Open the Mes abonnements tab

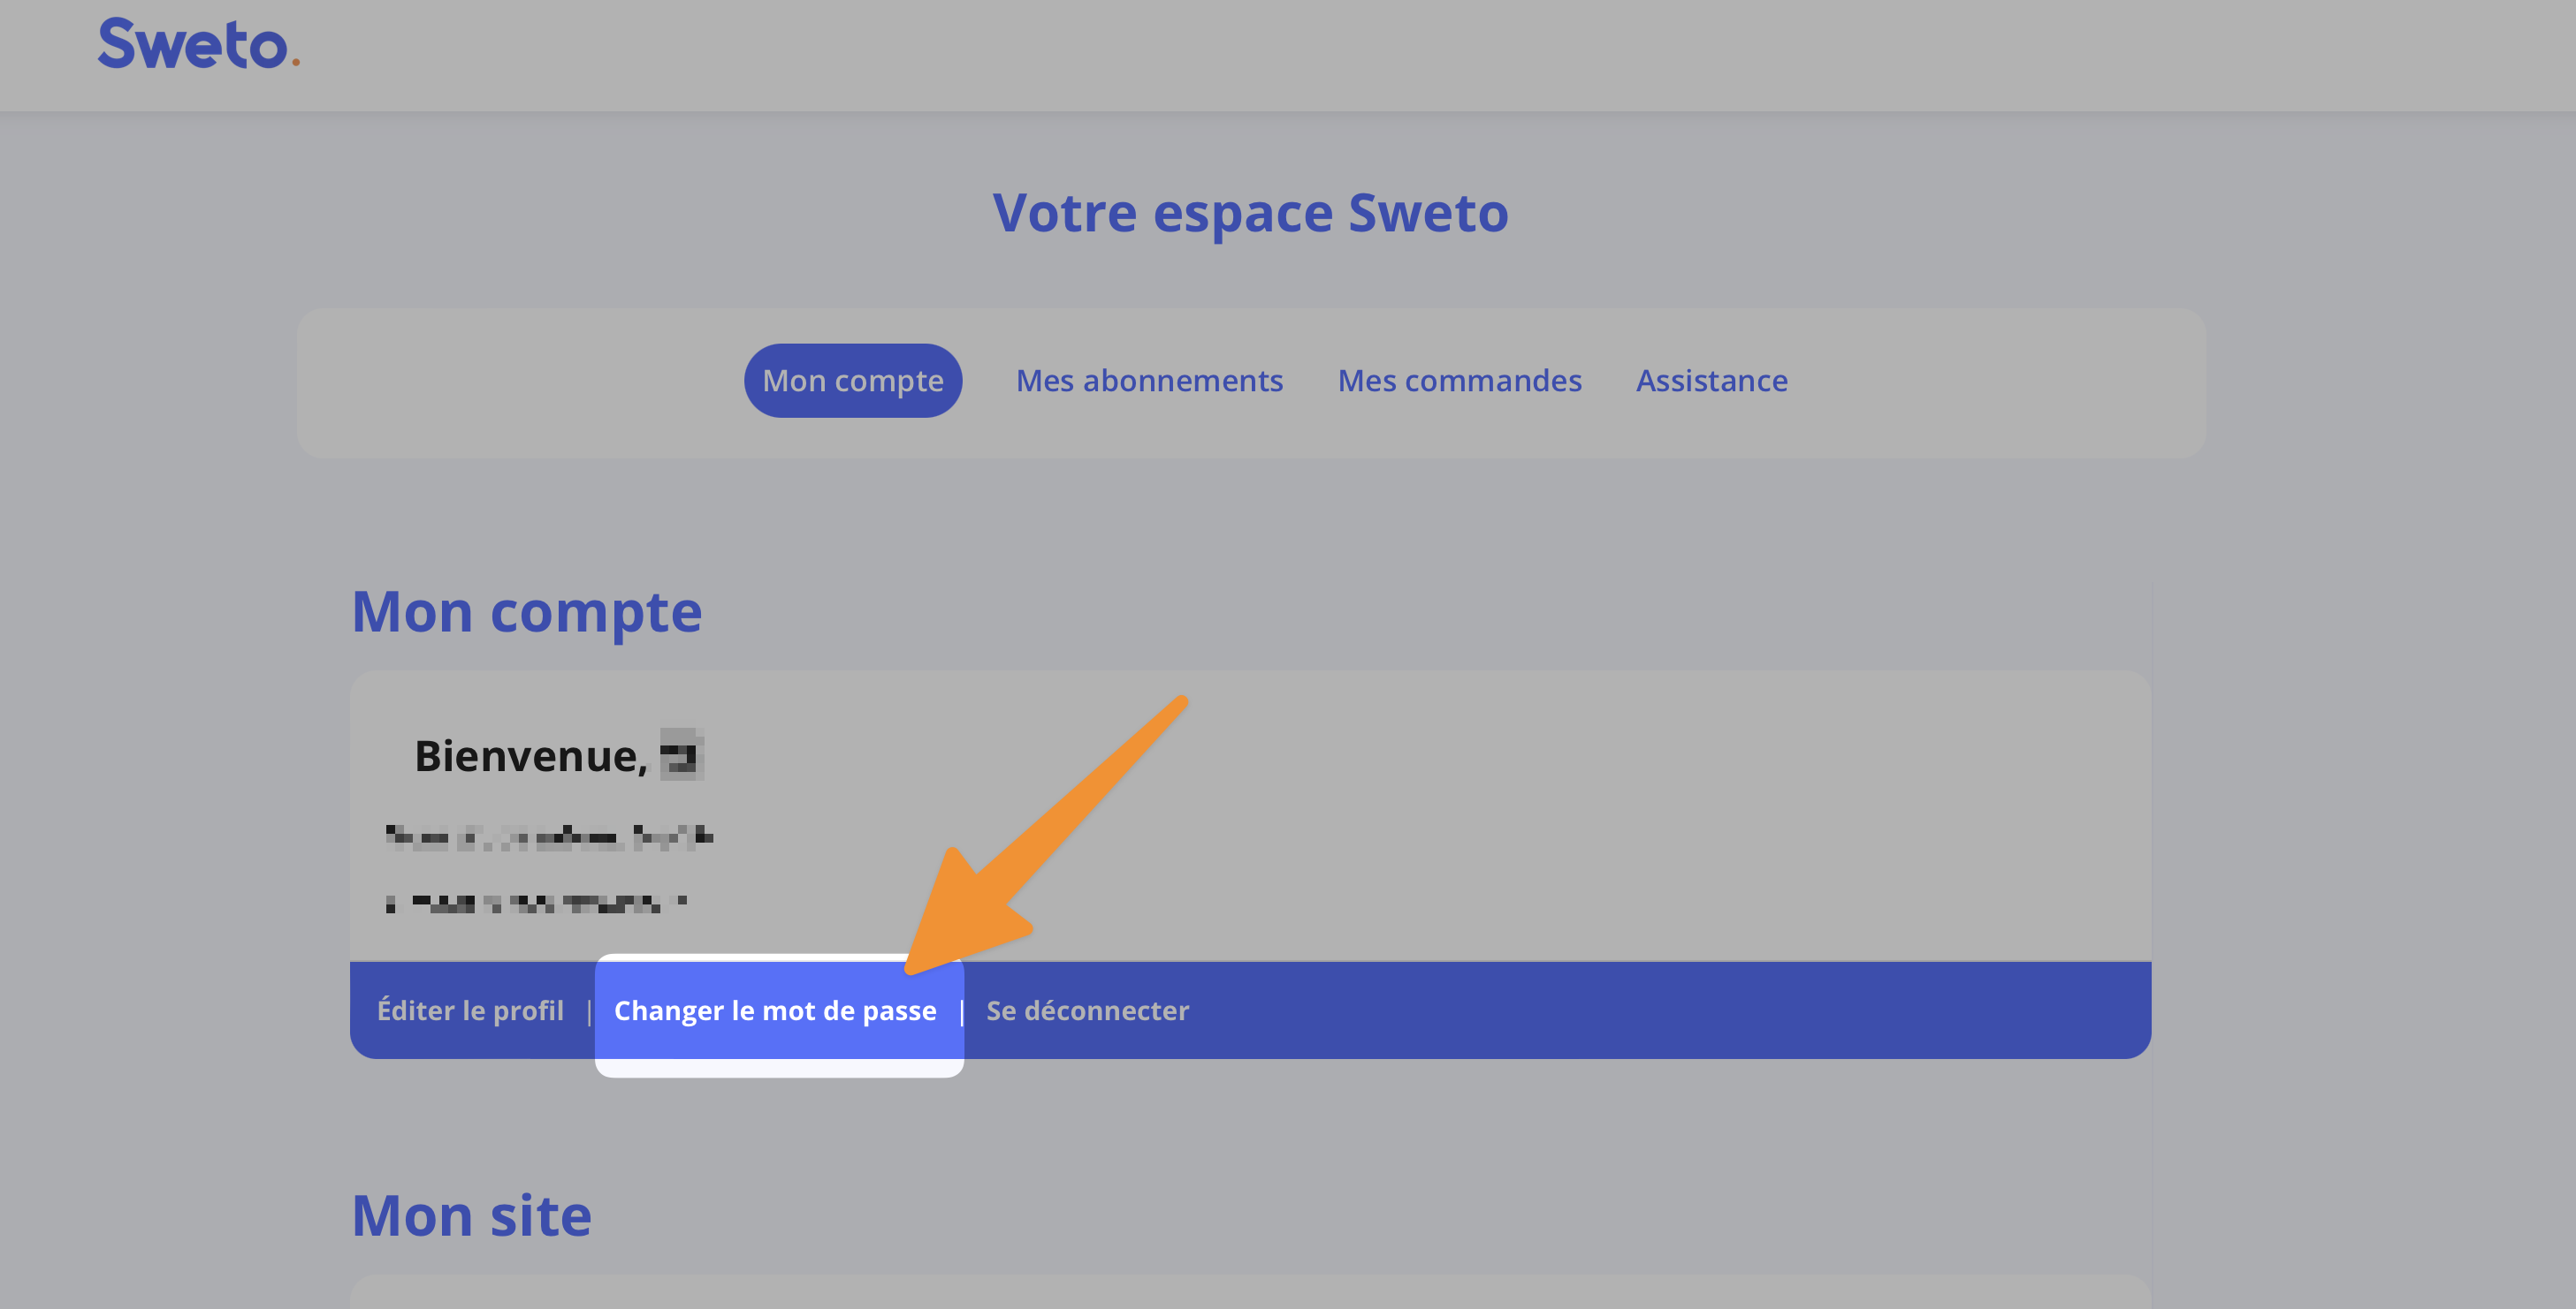click(1149, 381)
